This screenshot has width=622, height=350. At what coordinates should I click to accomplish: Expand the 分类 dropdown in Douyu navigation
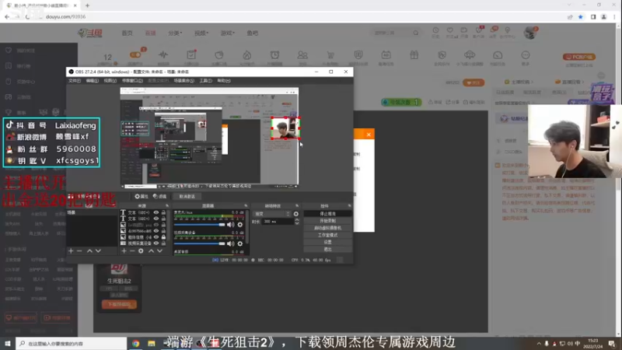175,33
